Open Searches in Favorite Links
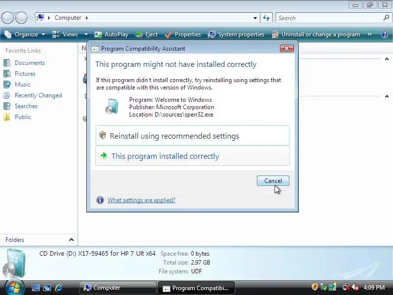Image resolution: width=393 pixels, height=295 pixels. pyautogui.click(x=26, y=106)
